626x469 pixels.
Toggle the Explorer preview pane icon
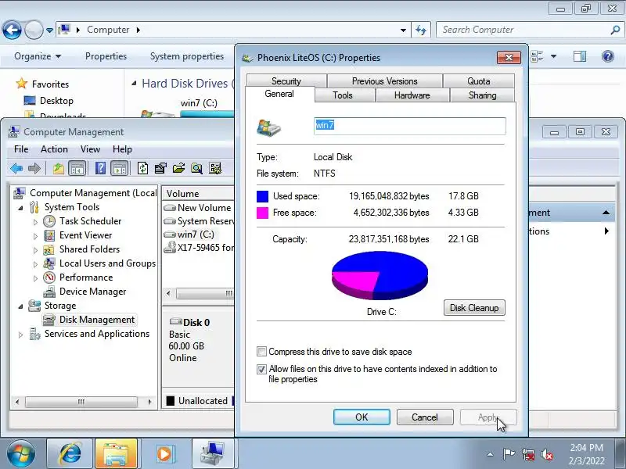point(580,56)
